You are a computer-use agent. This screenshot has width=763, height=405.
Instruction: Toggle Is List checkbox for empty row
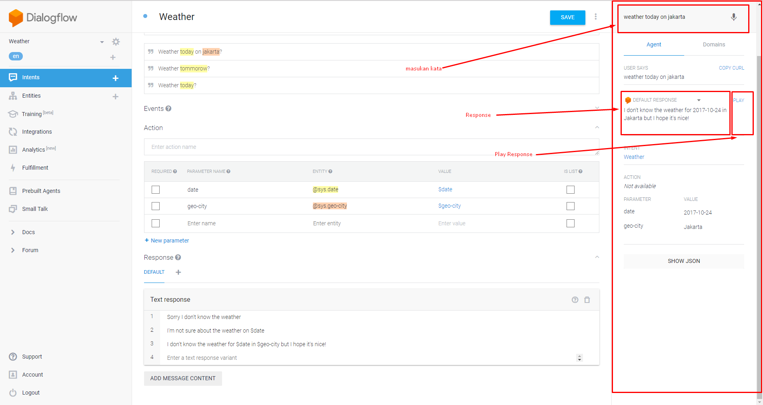(571, 223)
